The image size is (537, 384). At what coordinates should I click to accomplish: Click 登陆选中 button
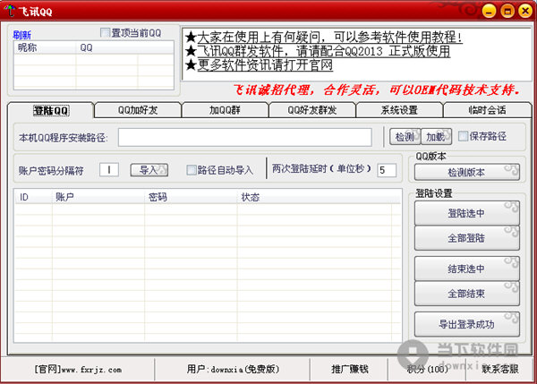point(467,213)
